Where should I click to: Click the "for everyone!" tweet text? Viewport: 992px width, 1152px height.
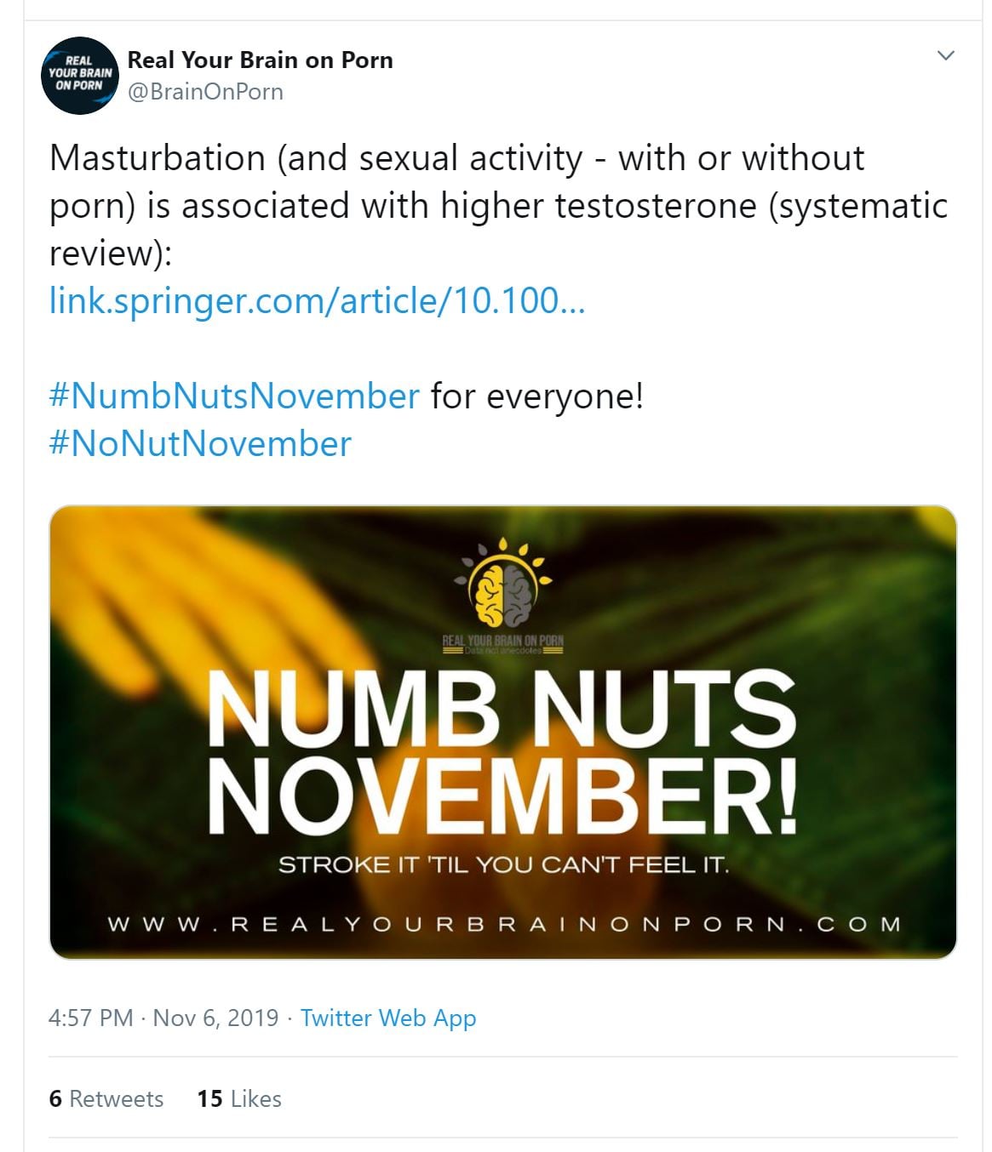tap(536, 396)
